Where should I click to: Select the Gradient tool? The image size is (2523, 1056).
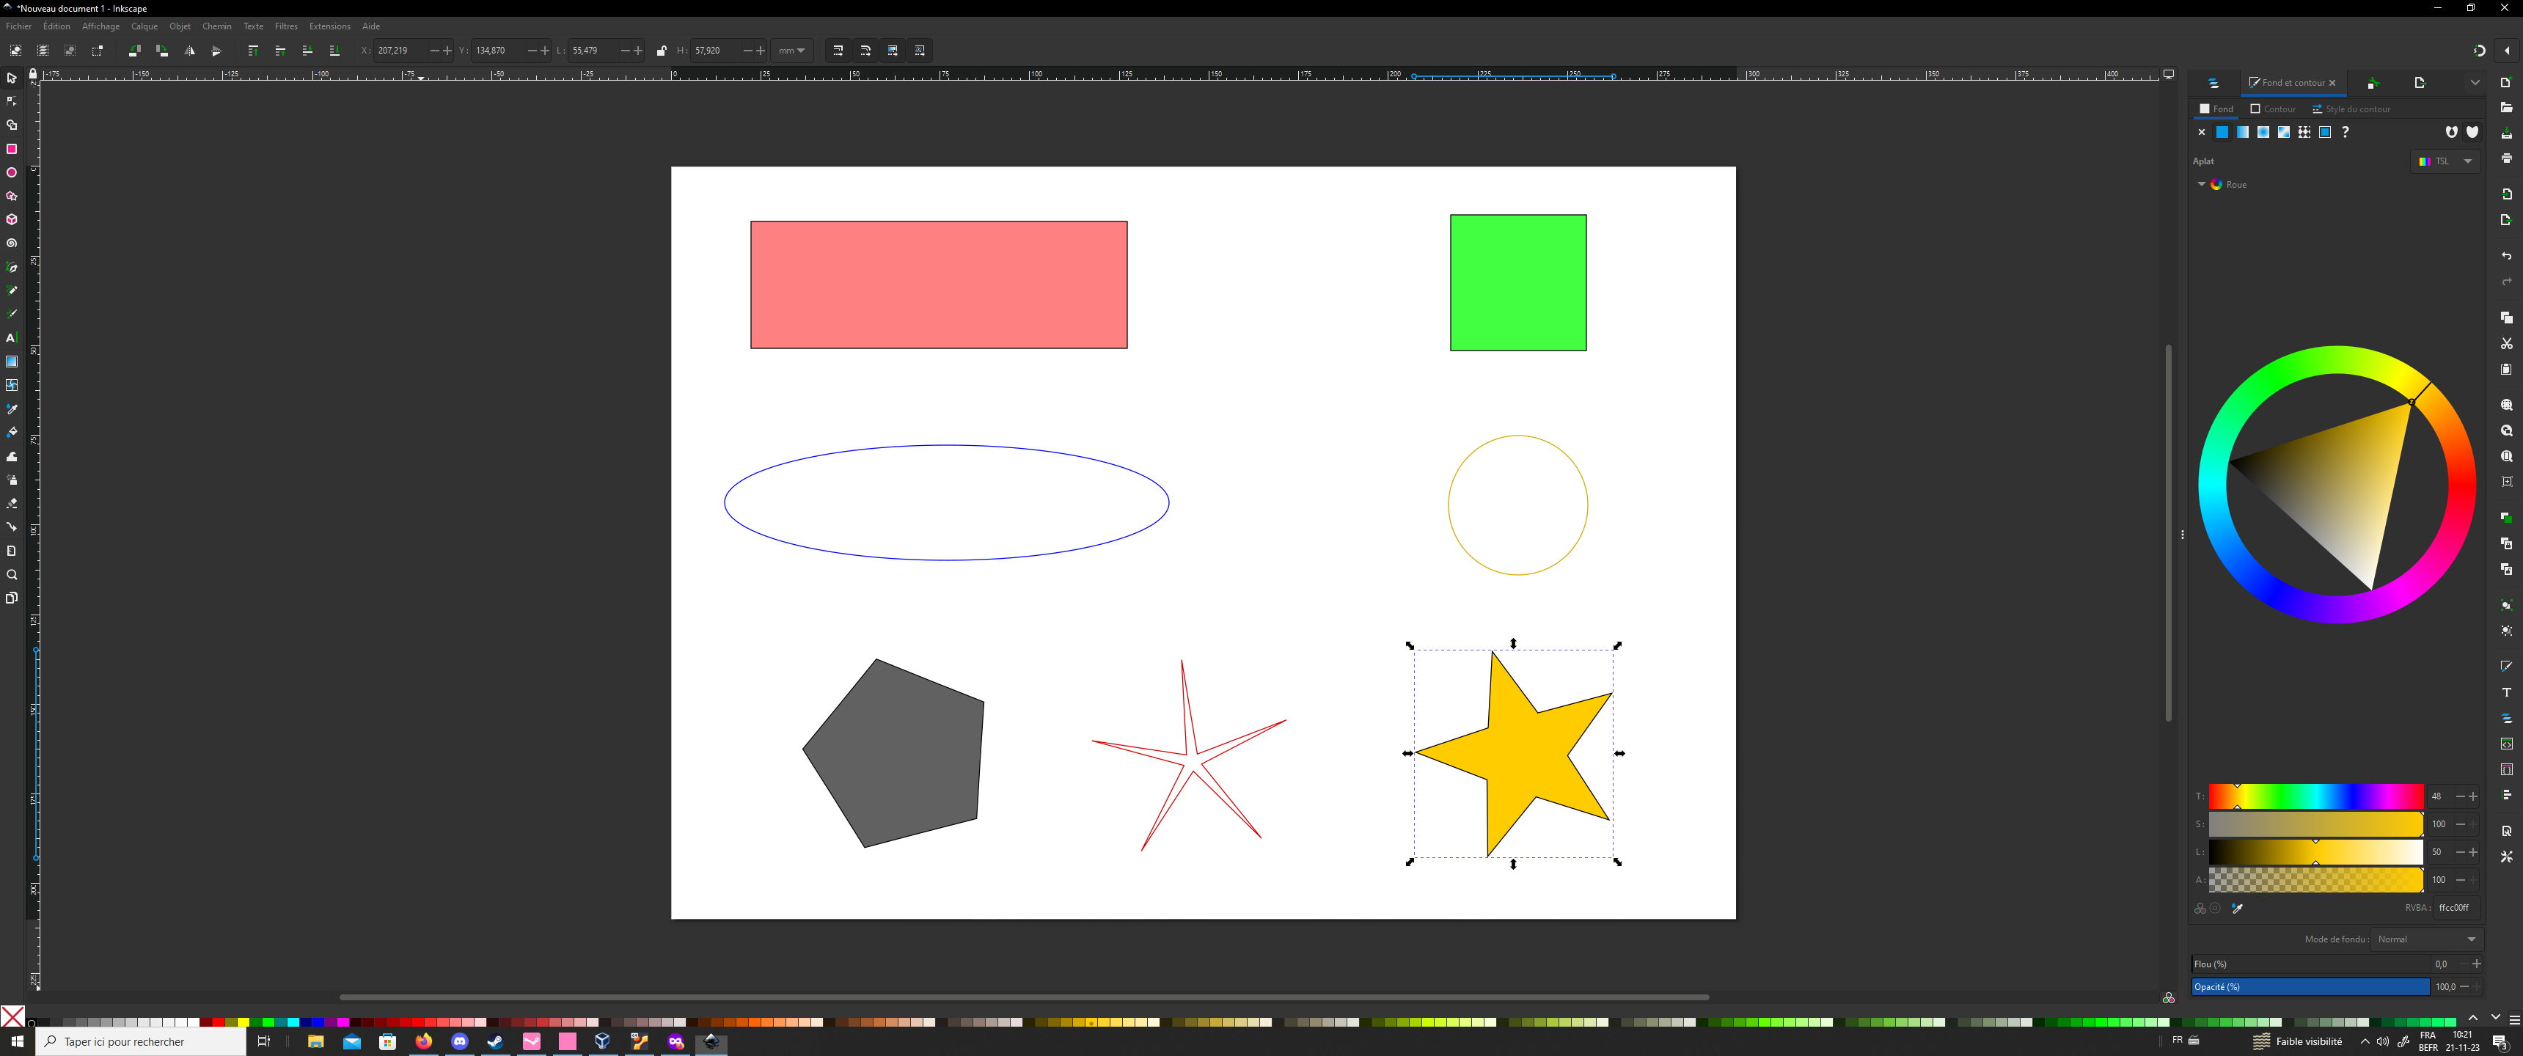tap(12, 362)
